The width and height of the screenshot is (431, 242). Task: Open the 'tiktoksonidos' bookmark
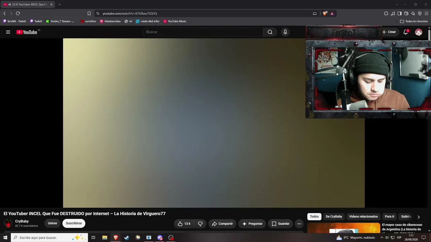pos(110,21)
